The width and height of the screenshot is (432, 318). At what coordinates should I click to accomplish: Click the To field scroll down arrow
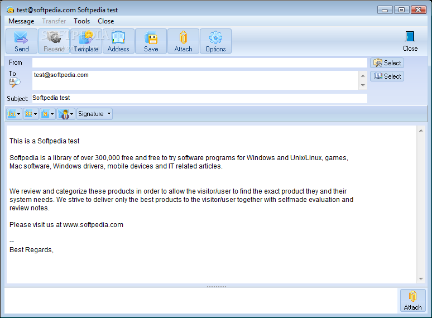pyautogui.click(x=363, y=85)
